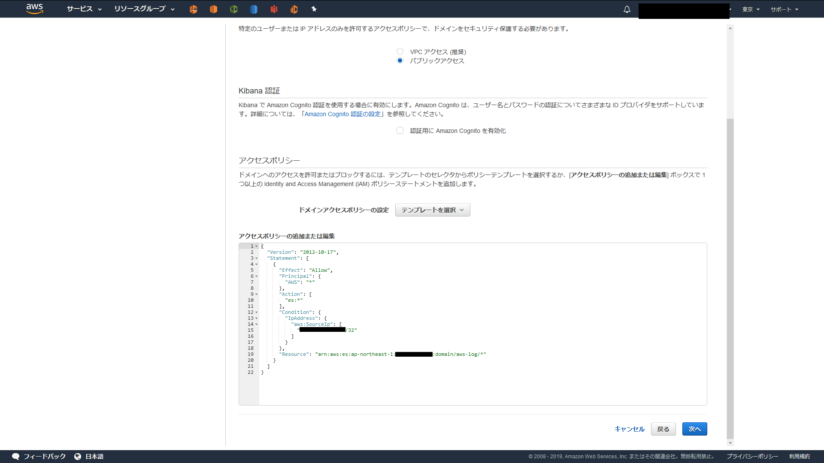Click the フィードバック speech bubble icon

point(15,456)
